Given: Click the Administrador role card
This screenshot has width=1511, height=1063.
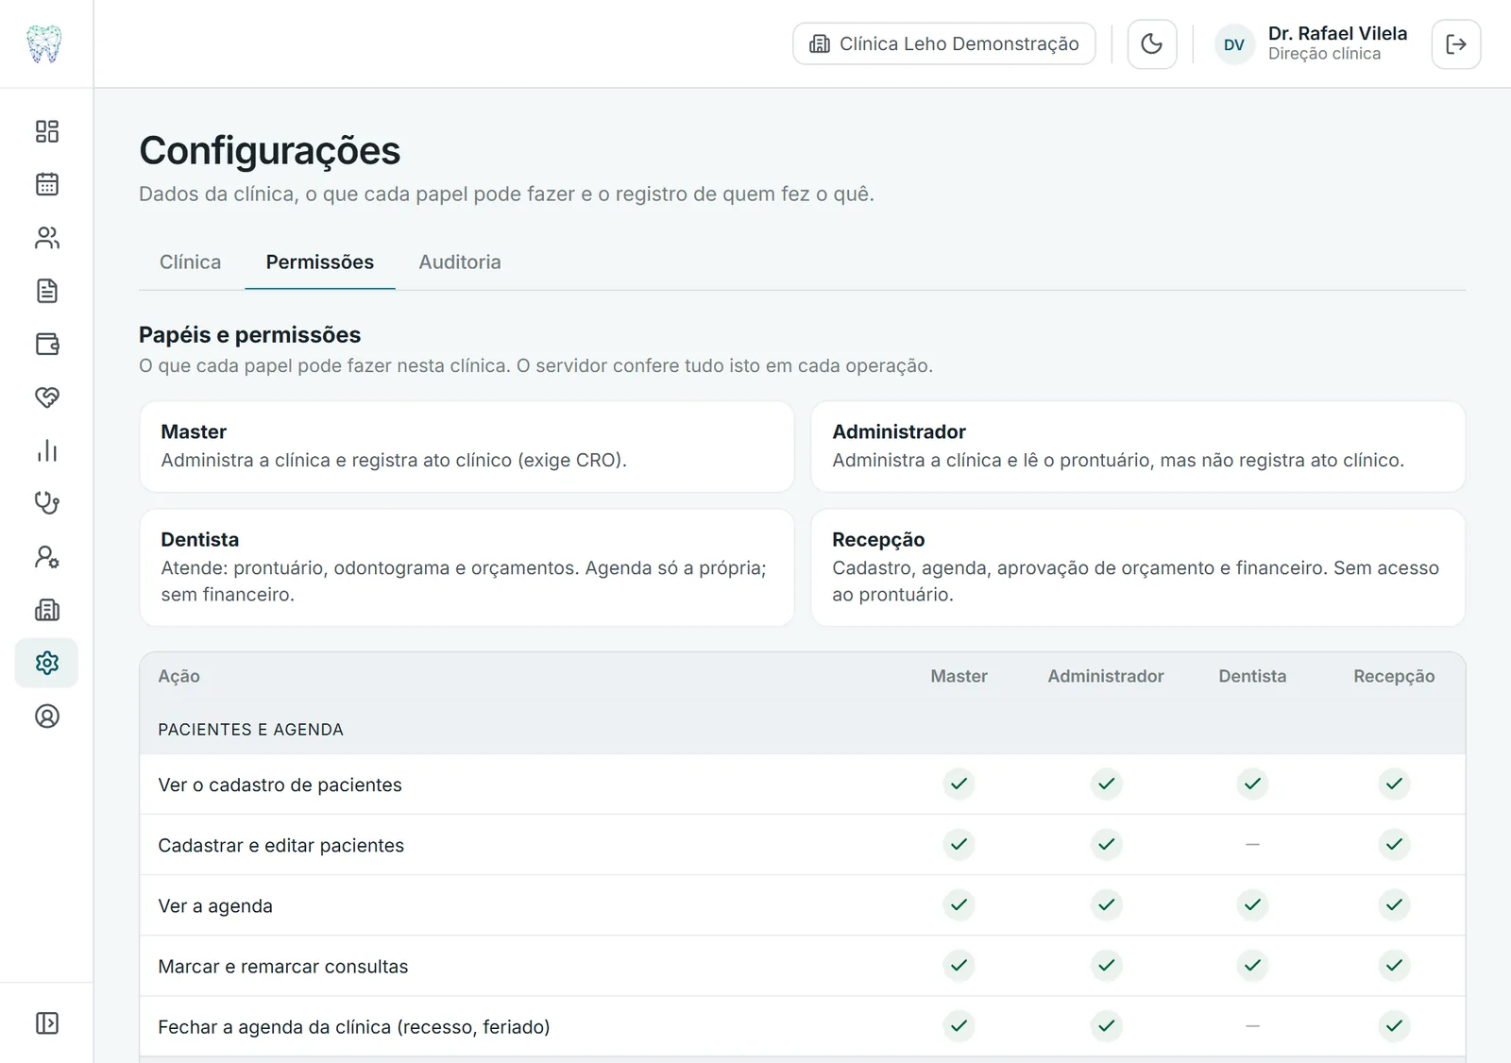Looking at the screenshot, I should click(x=1138, y=447).
